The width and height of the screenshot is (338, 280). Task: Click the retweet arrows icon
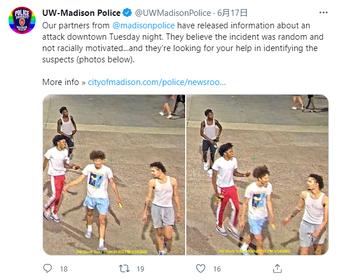click(x=124, y=269)
